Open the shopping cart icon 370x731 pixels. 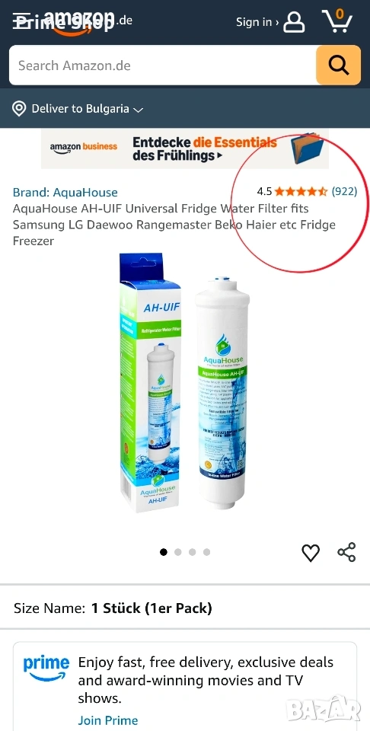tap(338, 21)
